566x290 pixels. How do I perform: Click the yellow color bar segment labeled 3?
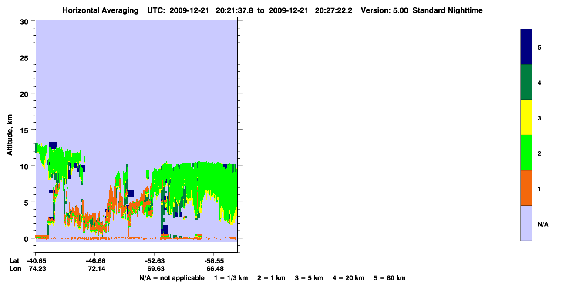pyautogui.click(x=526, y=117)
